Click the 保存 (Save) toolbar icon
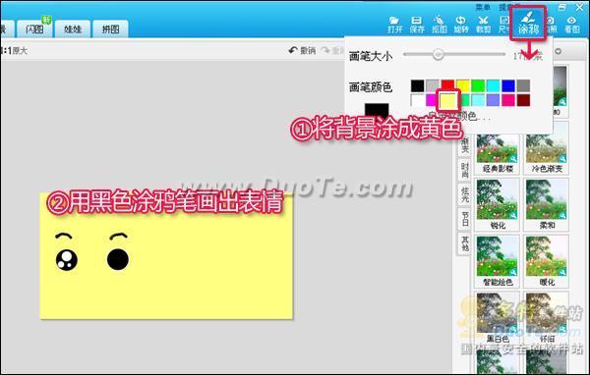Viewport: 590px width, 375px height. point(417,25)
